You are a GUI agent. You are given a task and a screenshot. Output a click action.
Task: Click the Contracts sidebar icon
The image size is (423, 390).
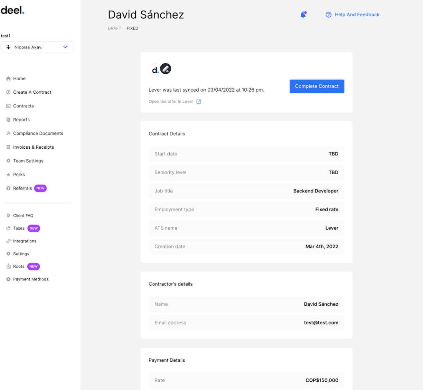8,106
